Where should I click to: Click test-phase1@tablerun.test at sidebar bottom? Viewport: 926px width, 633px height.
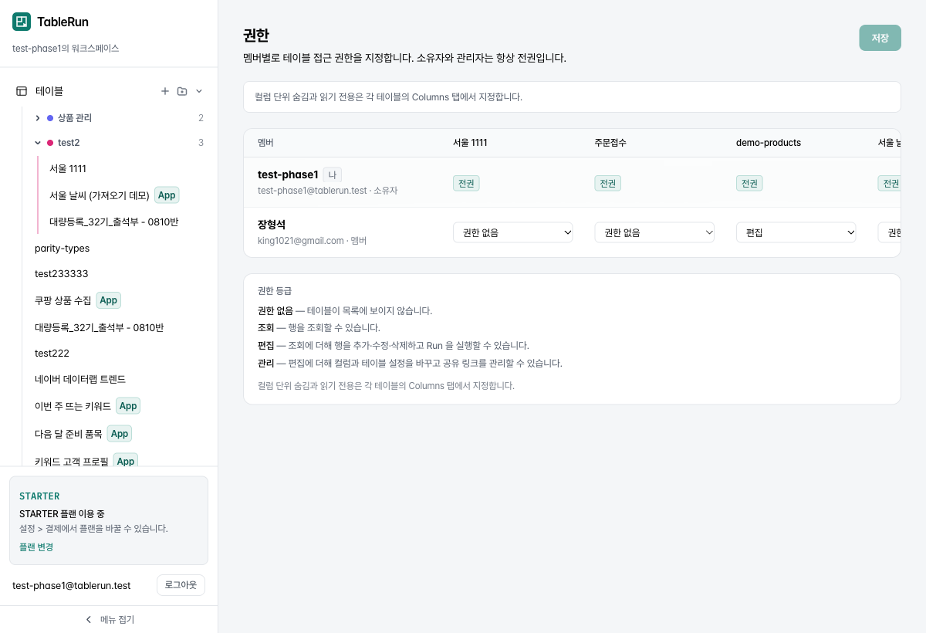[72, 585]
